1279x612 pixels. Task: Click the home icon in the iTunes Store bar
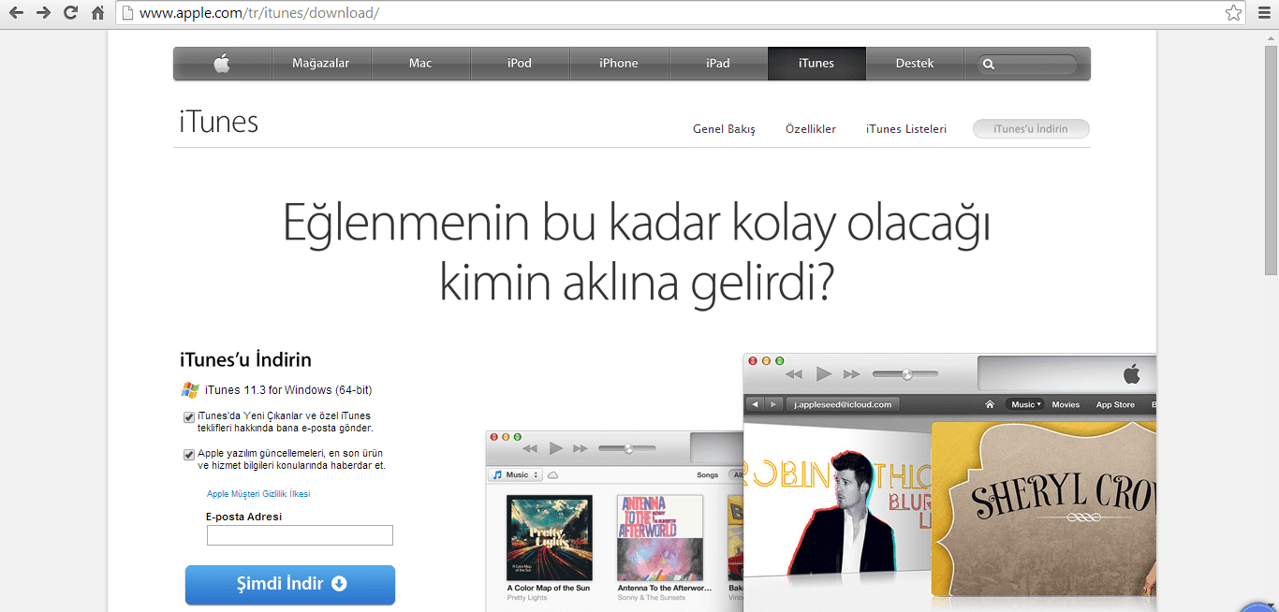tap(990, 404)
